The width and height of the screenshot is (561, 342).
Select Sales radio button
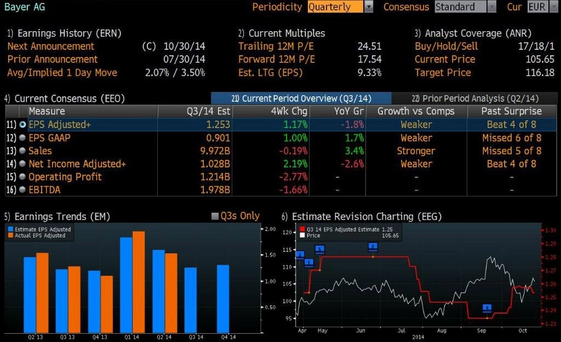point(22,151)
